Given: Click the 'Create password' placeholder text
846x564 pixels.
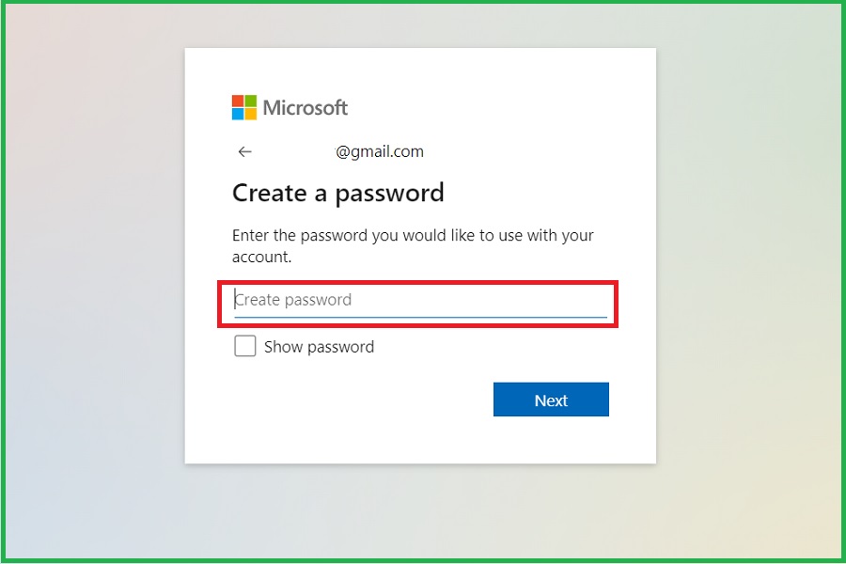Looking at the screenshot, I should (293, 300).
